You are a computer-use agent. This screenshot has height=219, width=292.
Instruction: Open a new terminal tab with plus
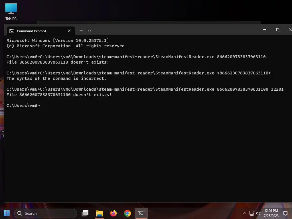pos(81,31)
